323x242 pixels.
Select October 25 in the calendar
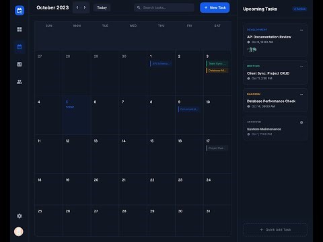pos(49,220)
